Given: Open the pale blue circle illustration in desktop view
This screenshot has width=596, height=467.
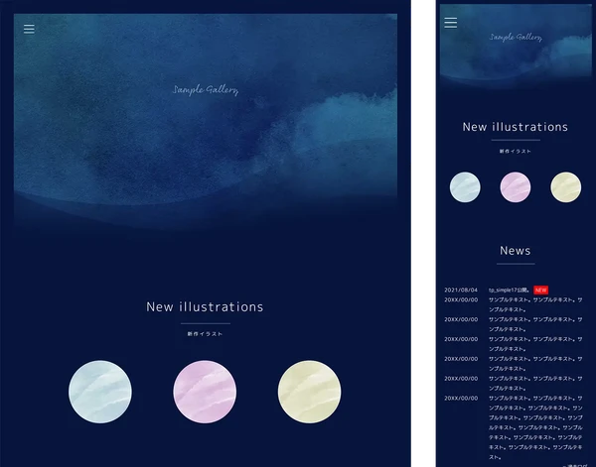Looking at the screenshot, I should pos(100,392).
